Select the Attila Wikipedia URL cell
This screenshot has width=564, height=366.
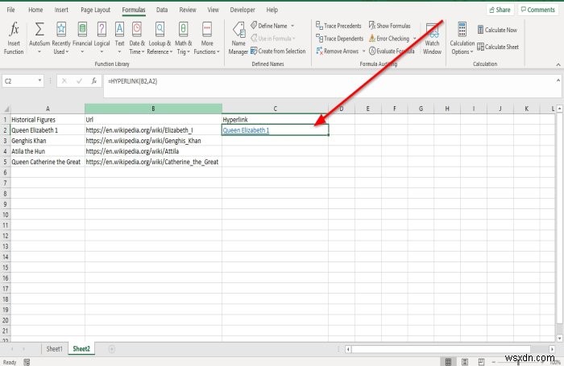click(153, 151)
